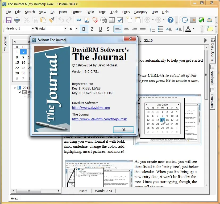Open the File menu

point(9,12)
